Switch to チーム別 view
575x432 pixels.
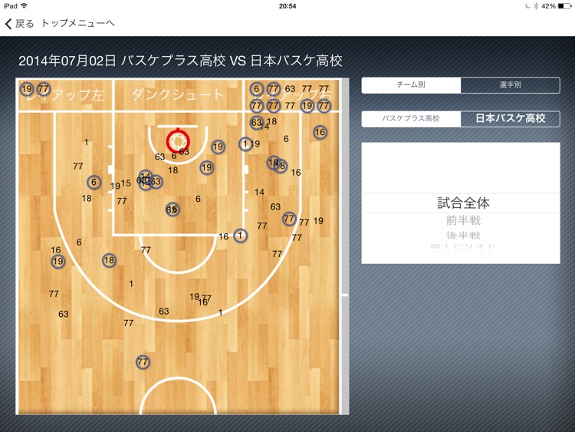(411, 85)
